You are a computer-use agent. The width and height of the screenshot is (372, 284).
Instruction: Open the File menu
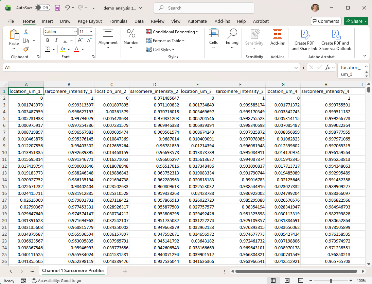click(11, 21)
